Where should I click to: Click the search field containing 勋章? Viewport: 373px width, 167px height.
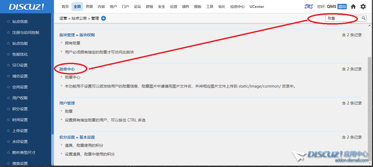tap(342, 18)
